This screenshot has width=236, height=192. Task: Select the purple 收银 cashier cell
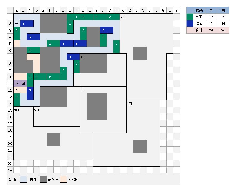point(20,83)
